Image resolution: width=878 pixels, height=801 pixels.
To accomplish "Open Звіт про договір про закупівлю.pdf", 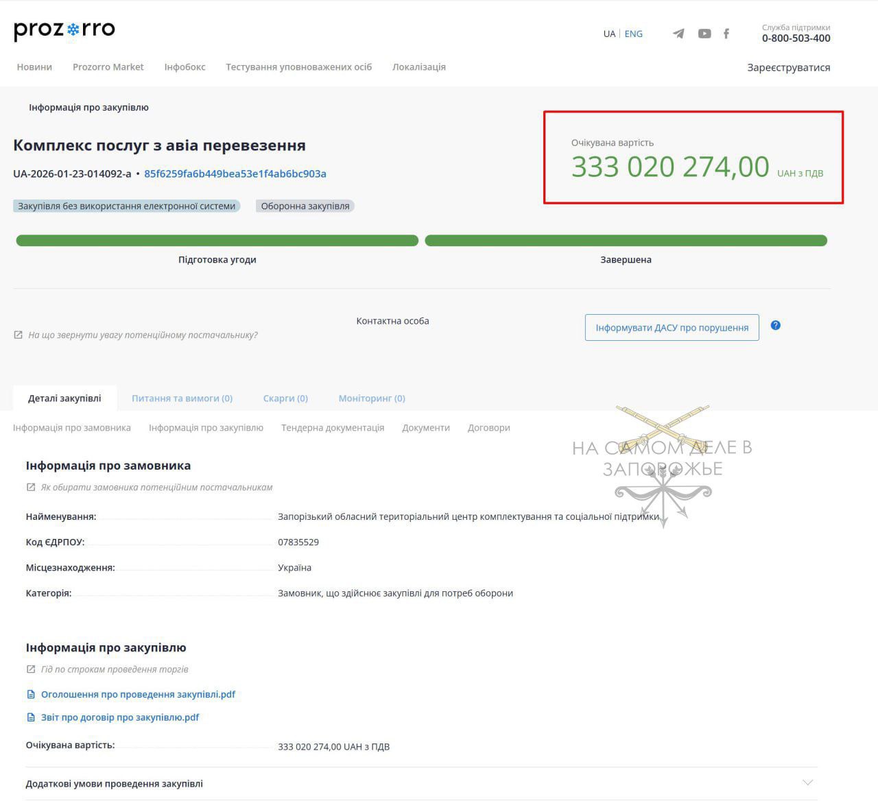I will tap(120, 717).
